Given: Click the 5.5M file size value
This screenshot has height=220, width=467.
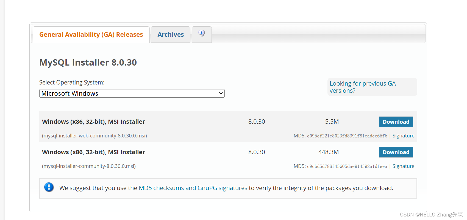Looking at the screenshot, I should [x=332, y=122].
